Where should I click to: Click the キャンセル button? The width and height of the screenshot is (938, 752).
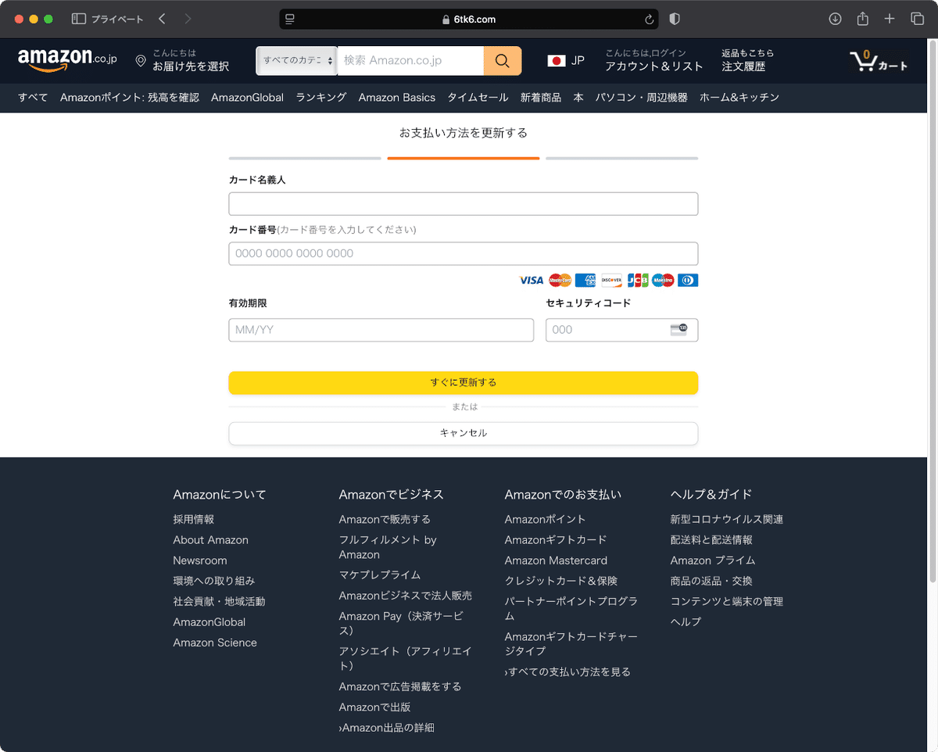464,433
